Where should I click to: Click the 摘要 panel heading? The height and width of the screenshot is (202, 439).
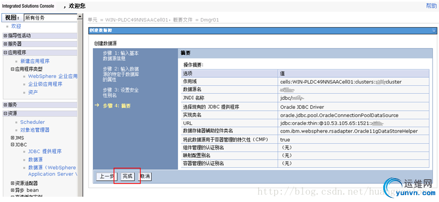pos(186,53)
